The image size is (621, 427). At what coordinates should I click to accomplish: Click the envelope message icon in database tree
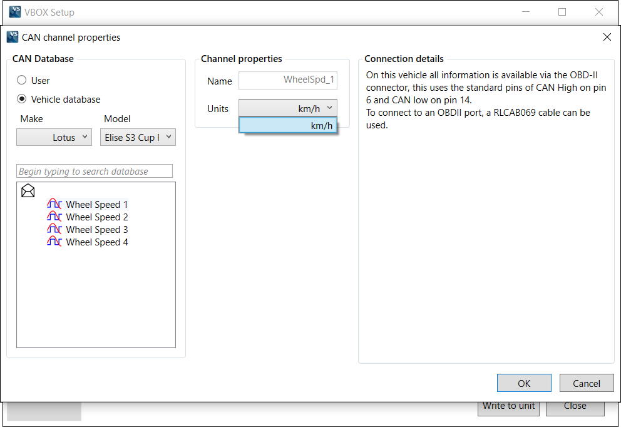click(28, 191)
